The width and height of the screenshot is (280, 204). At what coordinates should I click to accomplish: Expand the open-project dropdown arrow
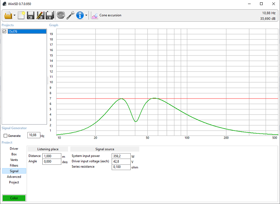[x=14, y=15]
